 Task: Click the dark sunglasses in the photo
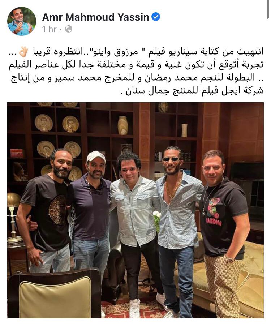pos(171,160)
